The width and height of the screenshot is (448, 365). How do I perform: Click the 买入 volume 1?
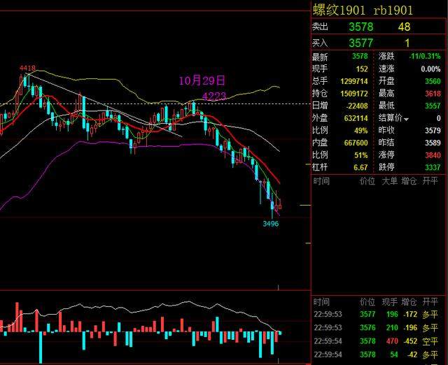pos(407,43)
